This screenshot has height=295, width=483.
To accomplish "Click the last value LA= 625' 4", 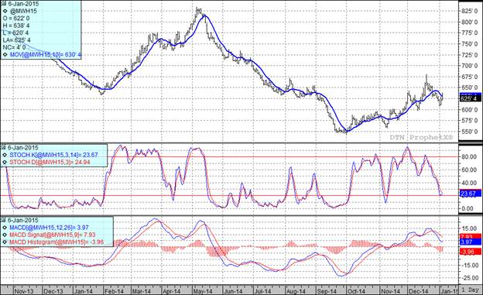I will 16,40.
